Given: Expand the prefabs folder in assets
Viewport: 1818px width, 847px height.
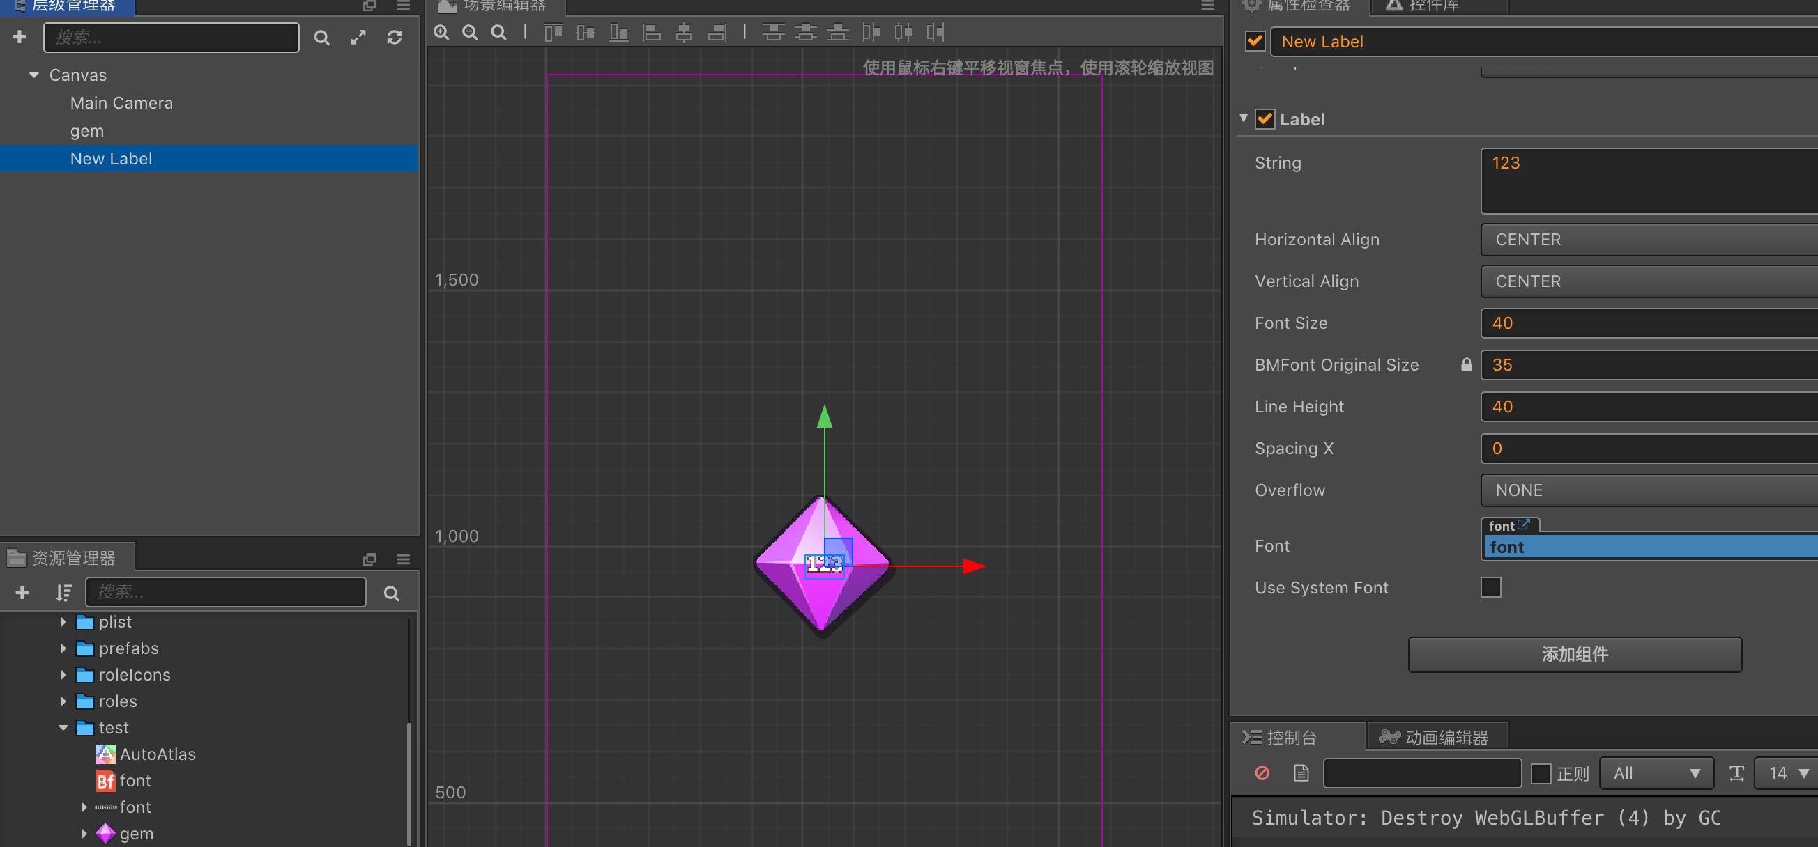Looking at the screenshot, I should pyautogui.click(x=63, y=648).
